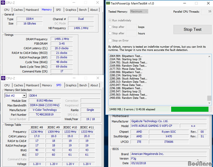The height and width of the screenshot is (167, 213).
Task: Switch to CPU tab in upper CPU-Z window
Action: coord(7,10)
